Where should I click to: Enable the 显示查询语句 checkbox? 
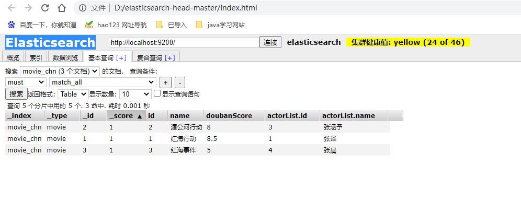[x=157, y=93]
